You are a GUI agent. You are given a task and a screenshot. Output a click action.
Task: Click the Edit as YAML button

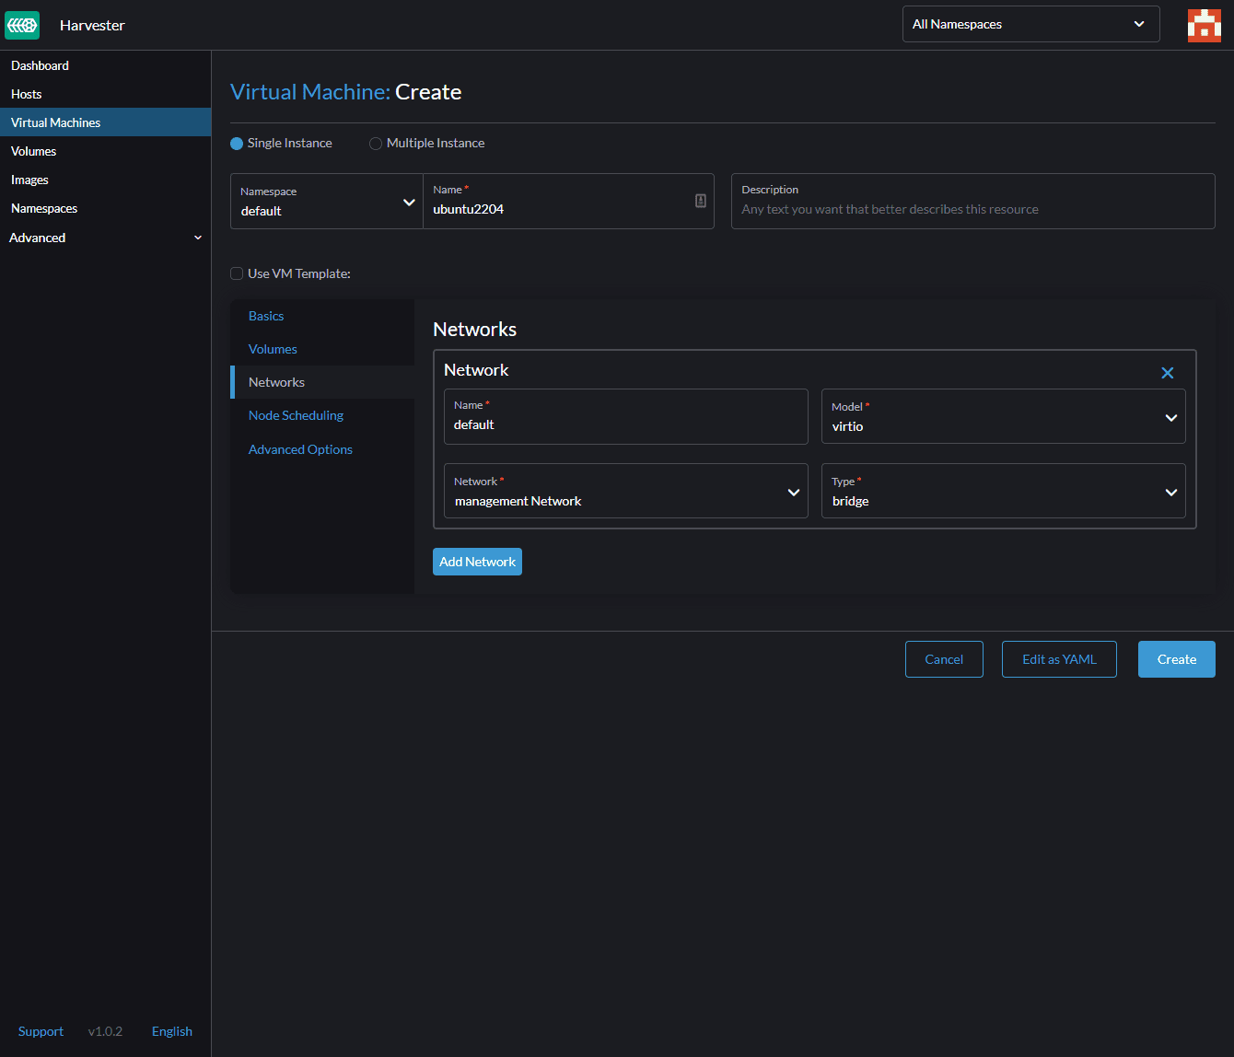click(1059, 659)
